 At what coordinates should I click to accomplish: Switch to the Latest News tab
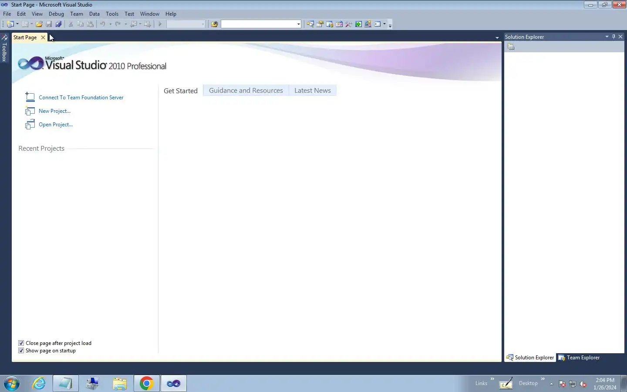313,91
